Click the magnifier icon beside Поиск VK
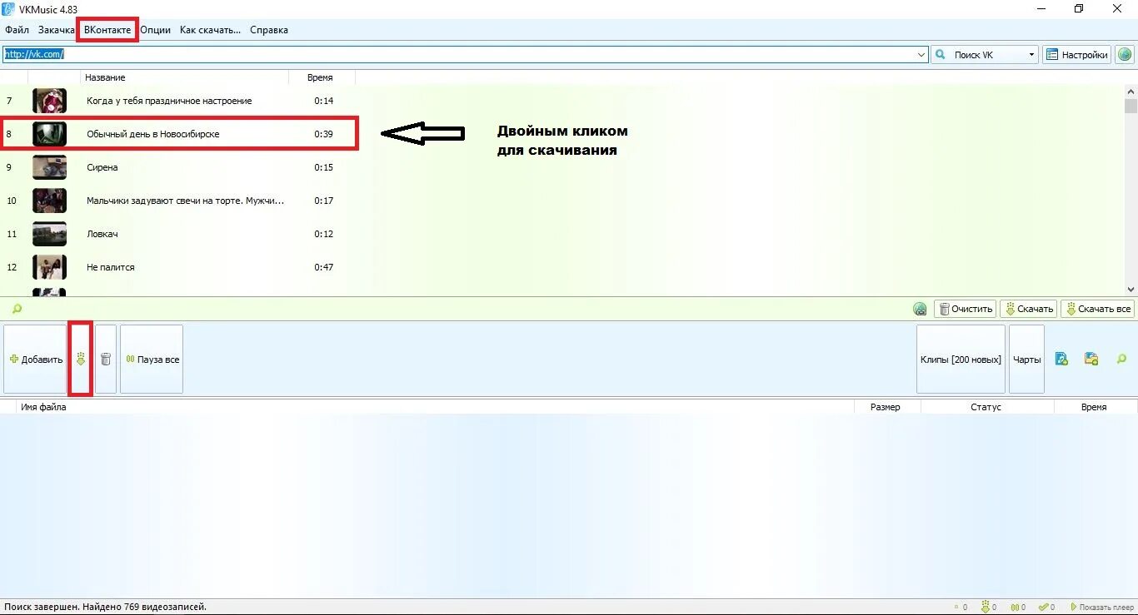The image size is (1138, 615). tap(941, 55)
